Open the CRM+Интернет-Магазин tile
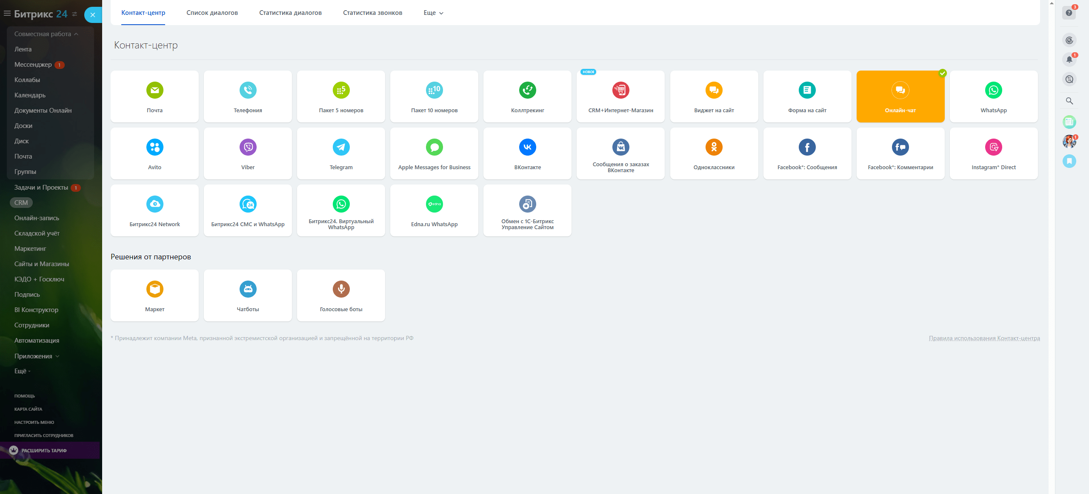 tap(620, 97)
